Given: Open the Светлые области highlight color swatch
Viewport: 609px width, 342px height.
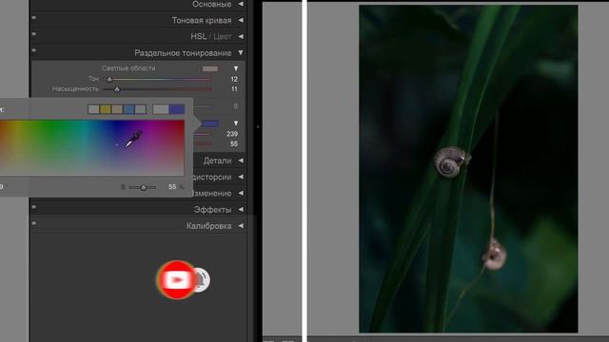Looking at the screenshot, I should click(210, 68).
